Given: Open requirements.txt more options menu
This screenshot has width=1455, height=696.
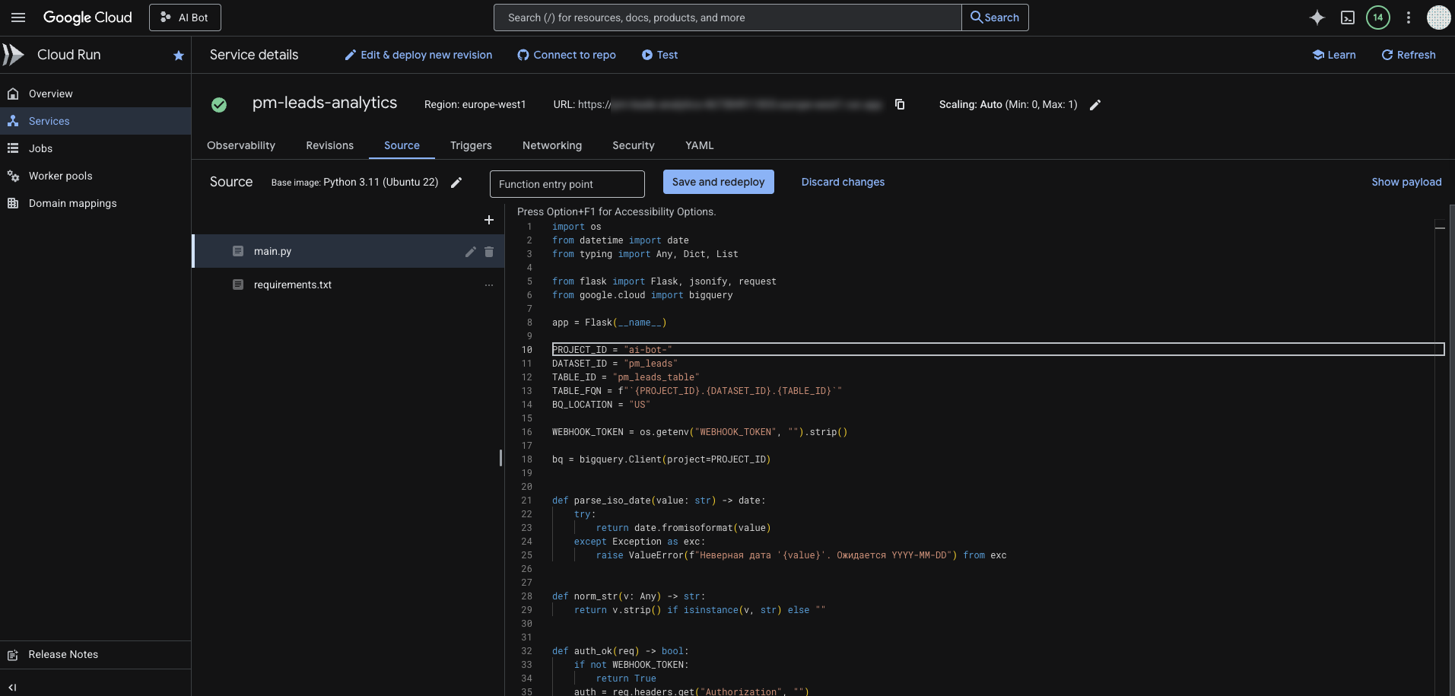Looking at the screenshot, I should point(489,285).
